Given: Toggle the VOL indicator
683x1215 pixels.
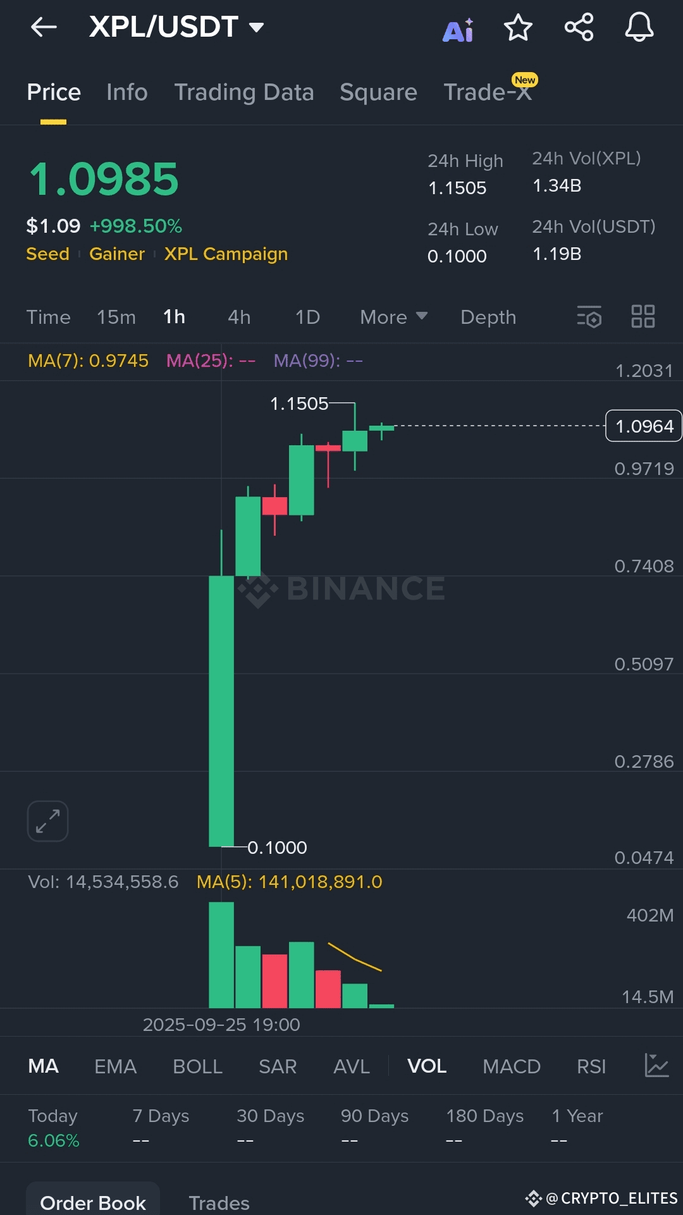Looking at the screenshot, I should 427,1066.
